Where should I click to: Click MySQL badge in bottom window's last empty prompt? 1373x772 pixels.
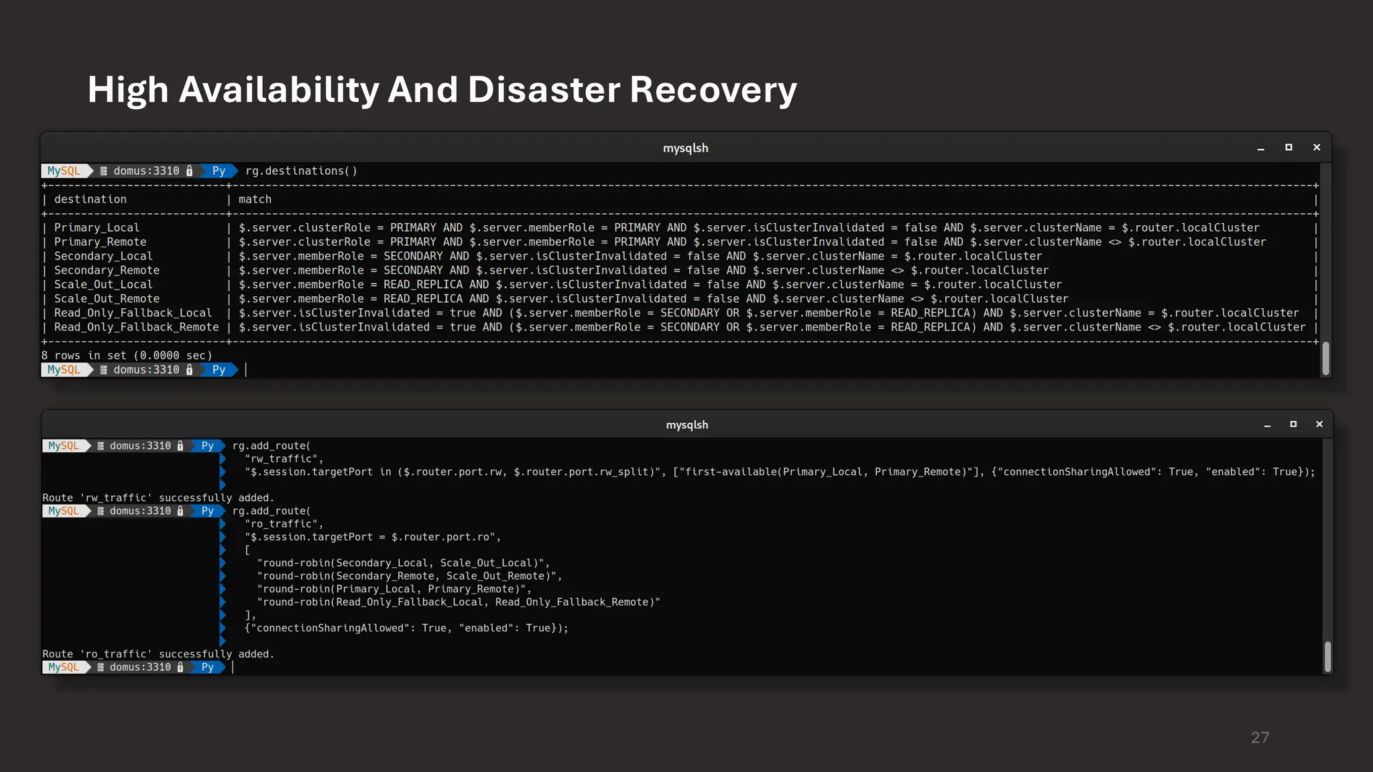click(x=64, y=667)
